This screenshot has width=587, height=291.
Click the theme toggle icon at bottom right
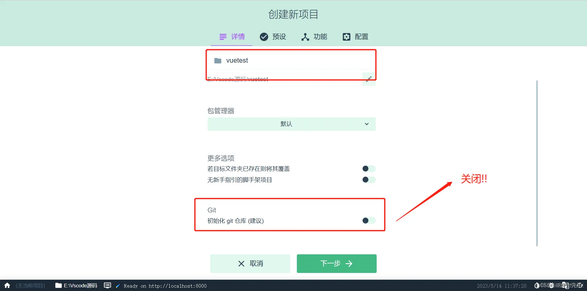pyautogui.click(x=537, y=285)
